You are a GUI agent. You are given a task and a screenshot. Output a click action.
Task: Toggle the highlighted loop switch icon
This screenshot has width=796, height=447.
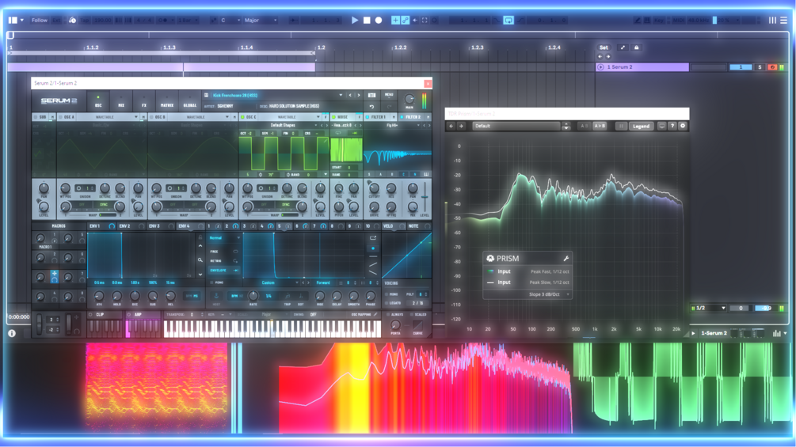(x=508, y=21)
